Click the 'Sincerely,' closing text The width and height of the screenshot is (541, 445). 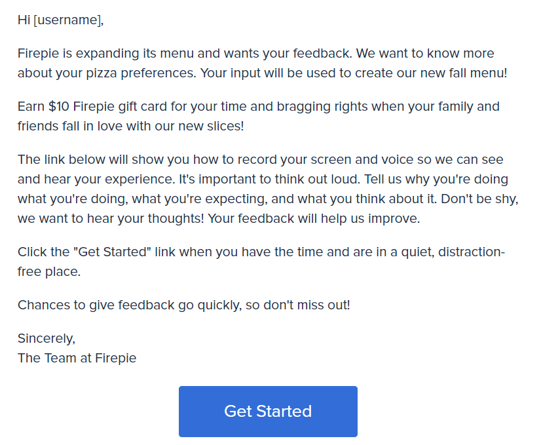pos(47,338)
